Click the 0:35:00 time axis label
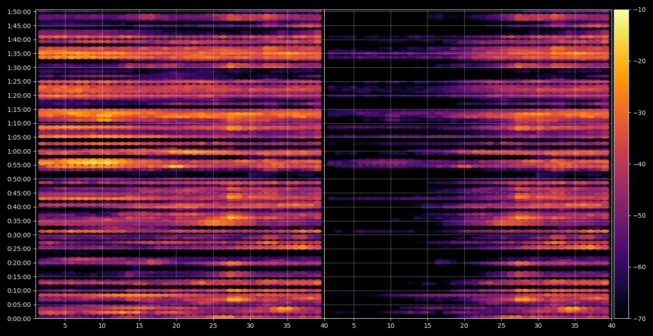The width and height of the screenshot is (653, 336). pos(20,221)
